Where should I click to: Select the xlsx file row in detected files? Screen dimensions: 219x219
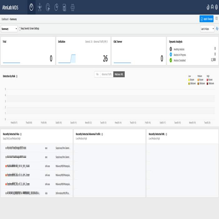click(37, 193)
